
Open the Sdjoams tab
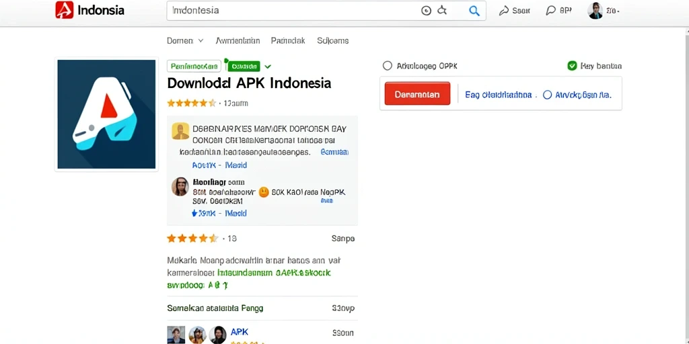(332, 41)
